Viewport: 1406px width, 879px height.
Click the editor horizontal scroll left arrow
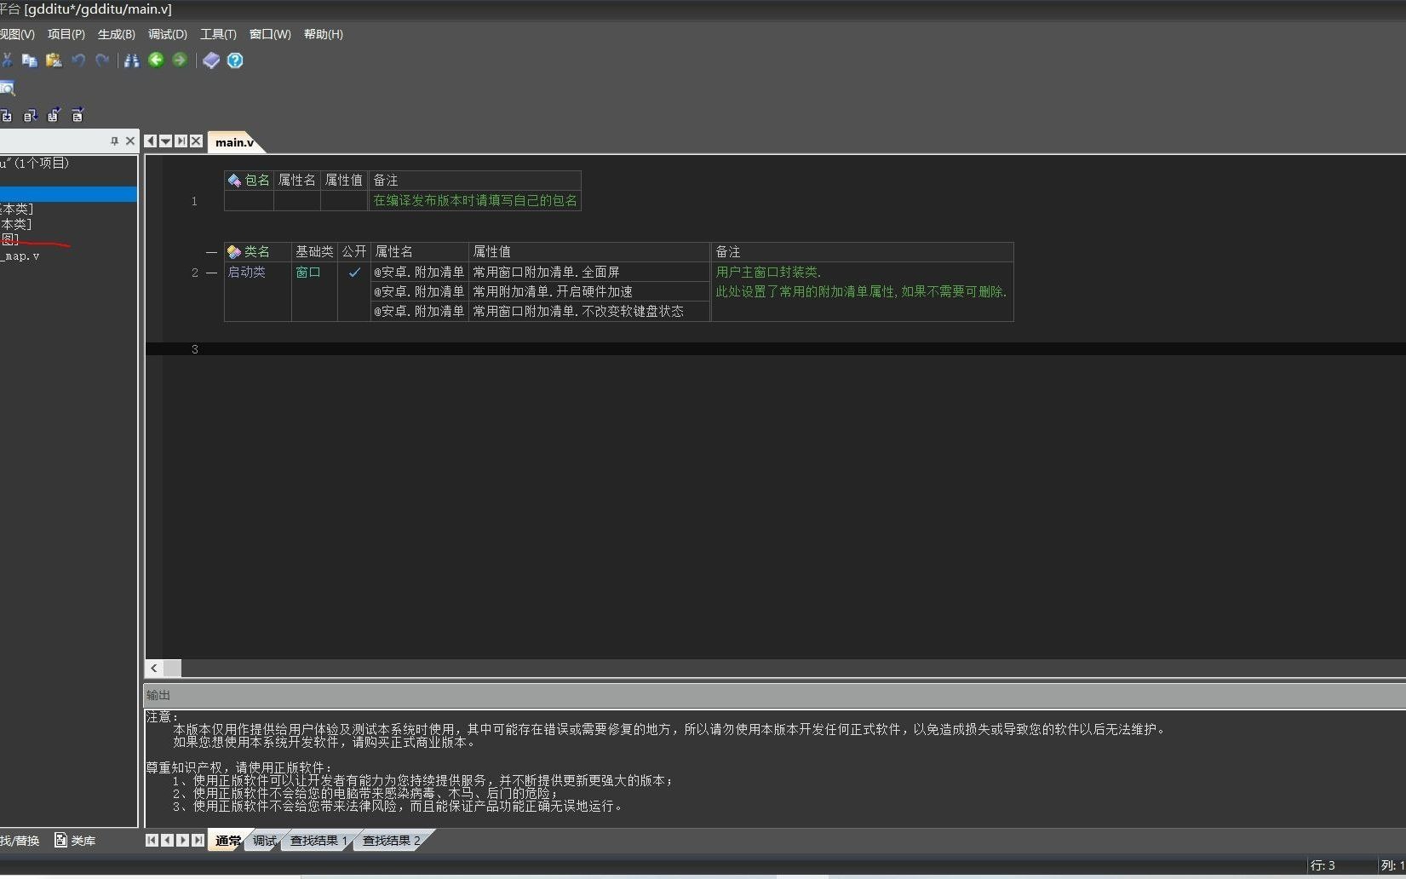[x=154, y=669]
